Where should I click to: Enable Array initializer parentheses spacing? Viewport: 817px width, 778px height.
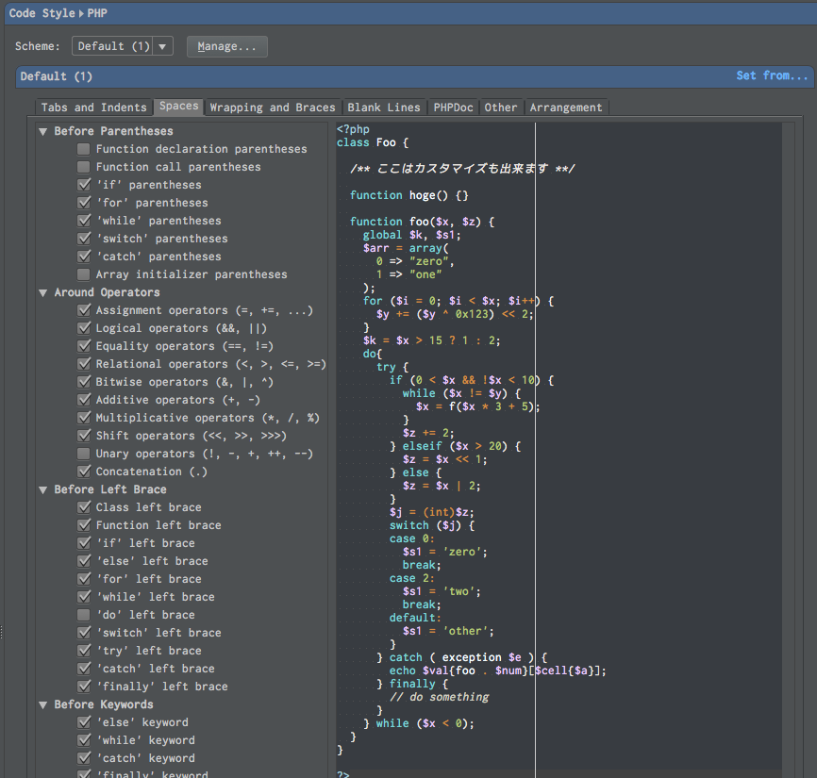click(x=83, y=274)
